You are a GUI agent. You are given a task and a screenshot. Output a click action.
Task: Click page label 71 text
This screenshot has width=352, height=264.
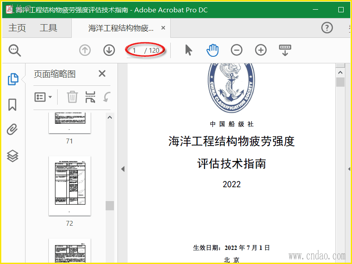coord(70,141)
